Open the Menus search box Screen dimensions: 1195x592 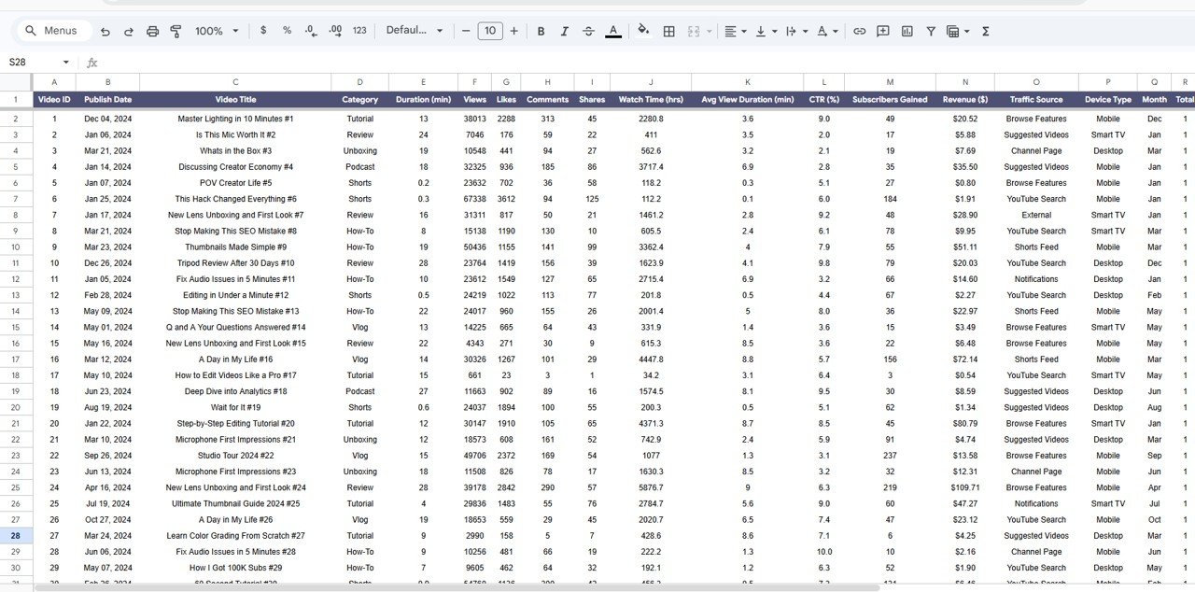[x=53, y=30]
